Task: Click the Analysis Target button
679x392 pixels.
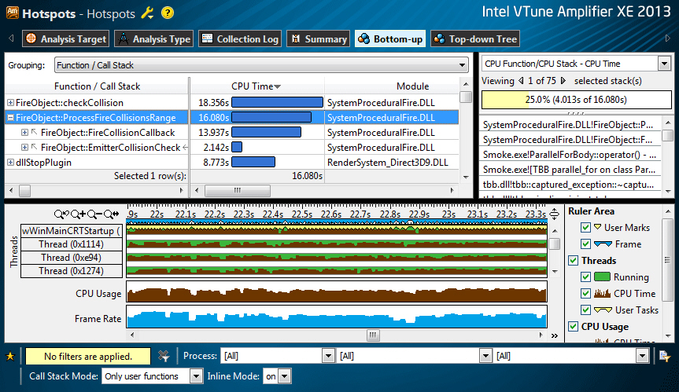Action: [x=65, y=38]
